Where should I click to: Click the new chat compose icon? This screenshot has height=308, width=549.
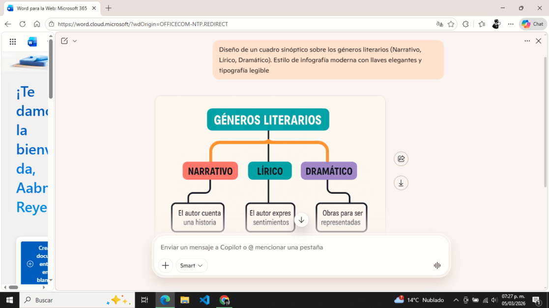click(64, 41)
